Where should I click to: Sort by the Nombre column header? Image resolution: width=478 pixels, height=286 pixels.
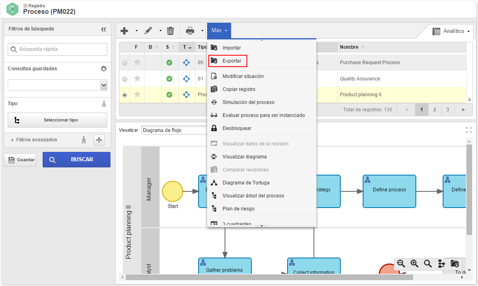[x=349, y=47]
